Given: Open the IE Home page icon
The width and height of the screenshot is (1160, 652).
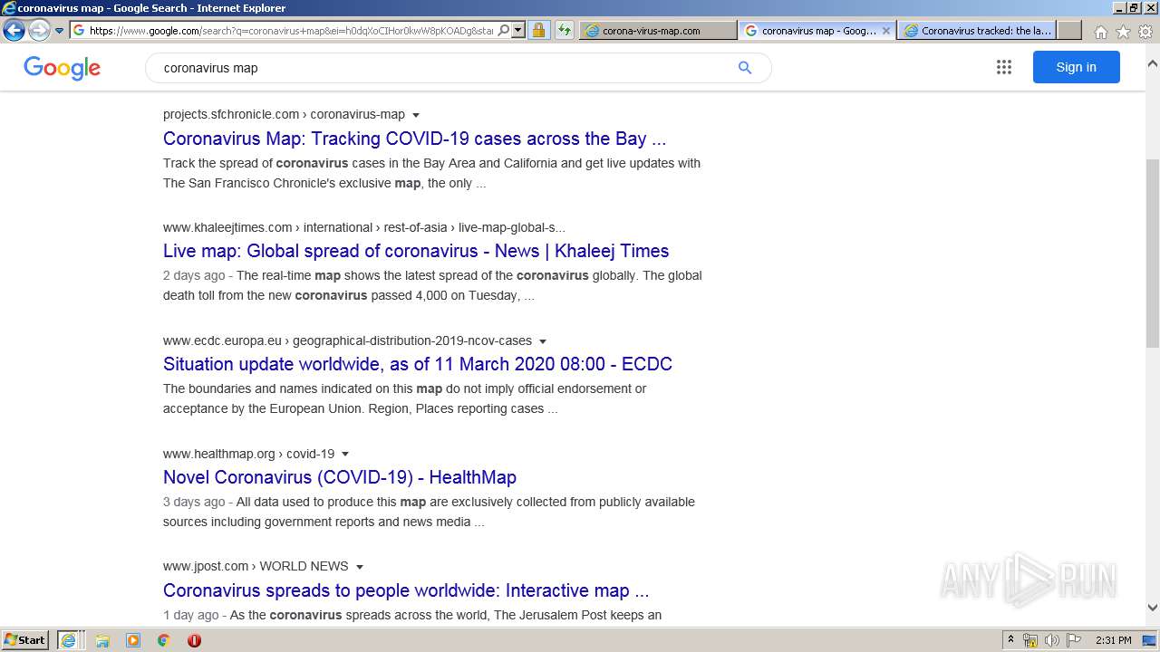Looking at the screenshot, I should pyautogui.click(x=1100, y=32).
